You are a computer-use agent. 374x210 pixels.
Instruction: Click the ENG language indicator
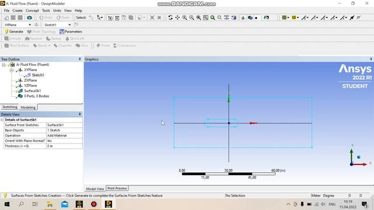[x=332, y=204]
